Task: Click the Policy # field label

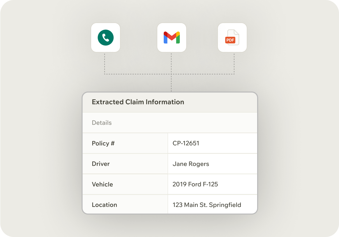Action: (x=103, y=143)
